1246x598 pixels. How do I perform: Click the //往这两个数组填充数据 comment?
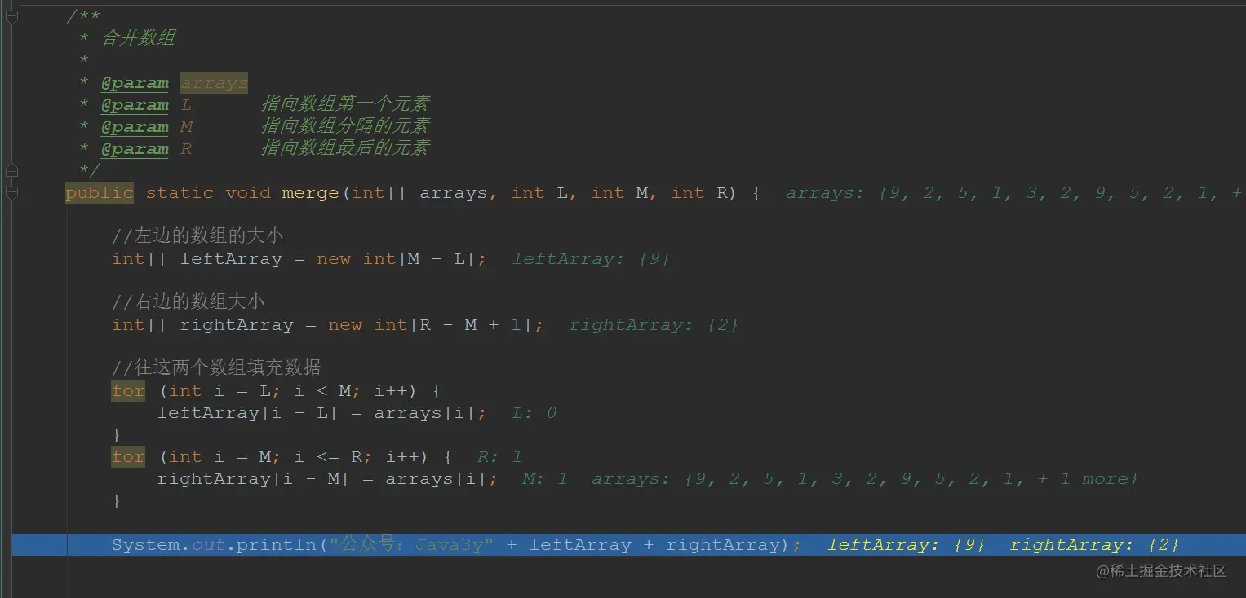pos(216,368)
